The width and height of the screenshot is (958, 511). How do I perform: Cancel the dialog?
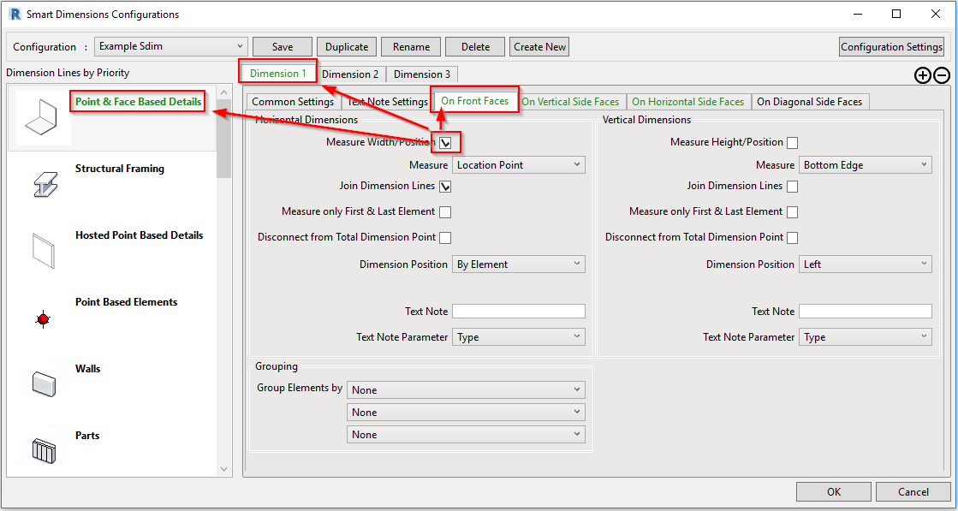pos(913,491)
